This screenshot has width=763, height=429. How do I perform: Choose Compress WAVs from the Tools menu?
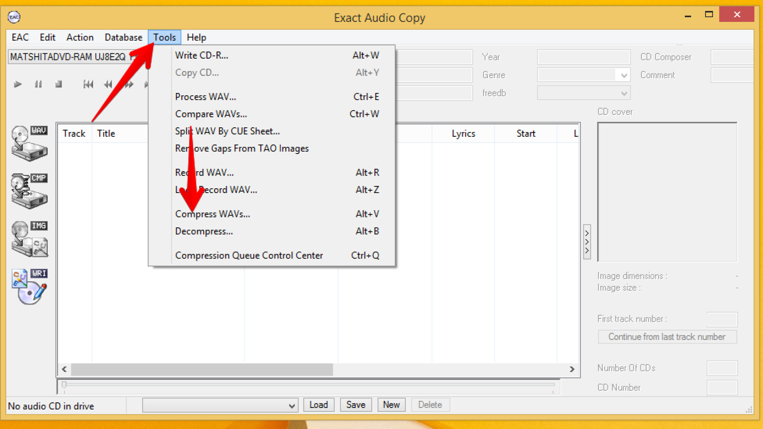click(x=213, y=214)
